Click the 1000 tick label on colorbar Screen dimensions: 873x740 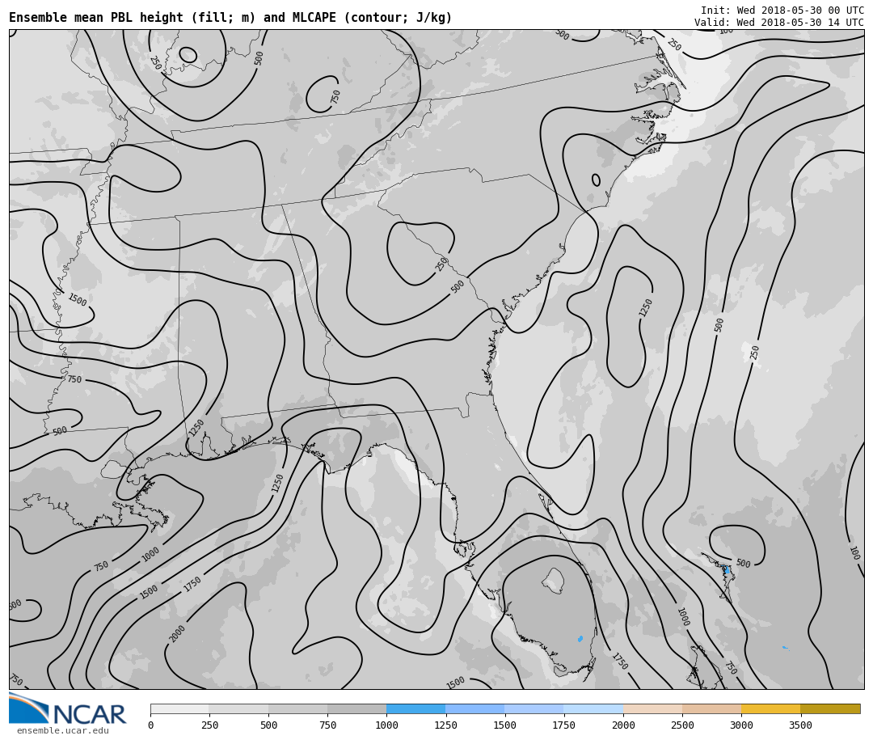pyautogui.click(x=386, y=725)
